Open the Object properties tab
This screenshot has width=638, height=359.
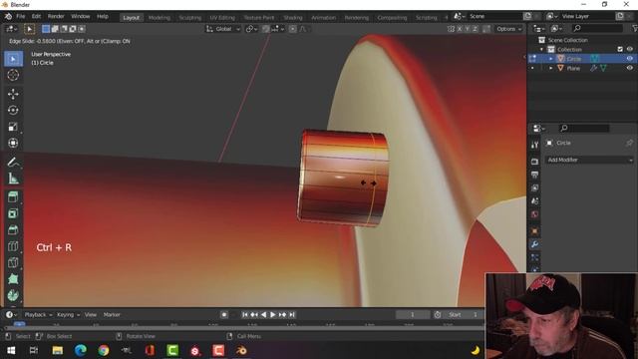click(x=534, y=231)
